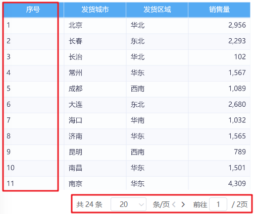Click the dropdown chevron beside 20
This screenshot has height=214, width=254.
[141, 204]
